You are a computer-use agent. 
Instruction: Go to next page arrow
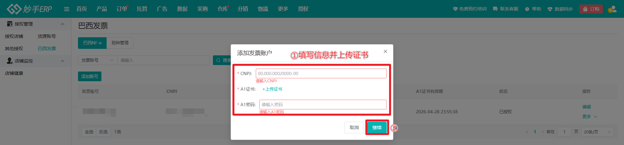tap(542, 132)
